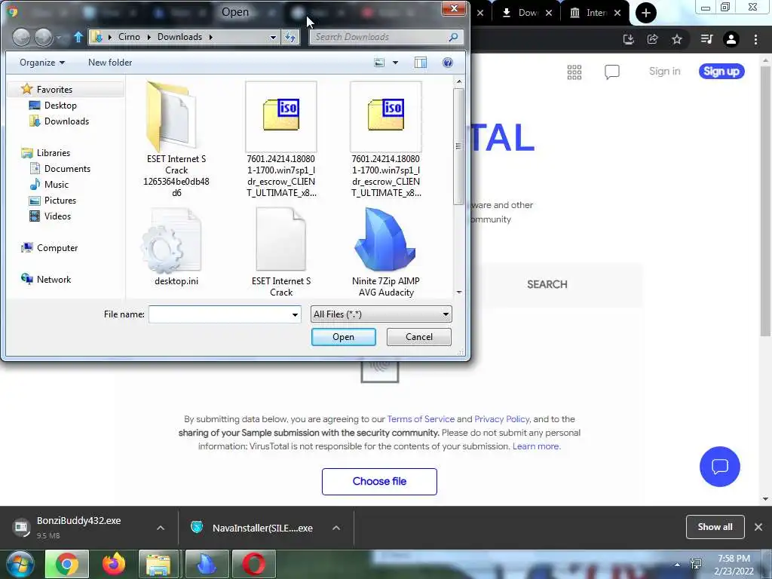
Task: Open the Organize menu
Action: 42,63
